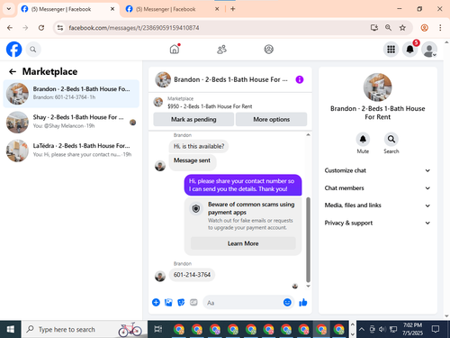
Task: Choose a sticker with the sticker icon
Action: coord(181,302)
